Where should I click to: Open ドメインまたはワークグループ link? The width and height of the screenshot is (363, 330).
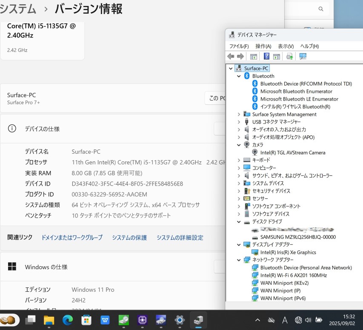pos(72,237)
